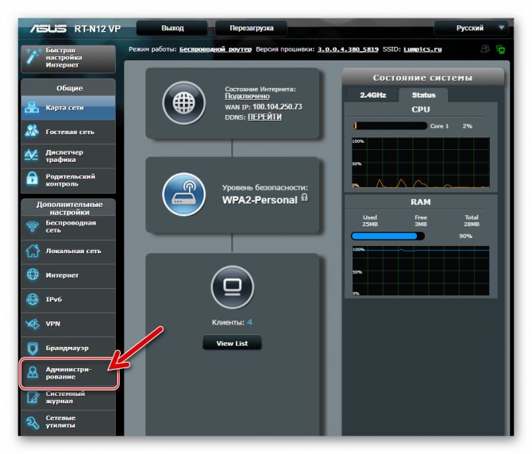
Task: Follow the Беспроводной роутер mode link
Action: tap(215, 49)
